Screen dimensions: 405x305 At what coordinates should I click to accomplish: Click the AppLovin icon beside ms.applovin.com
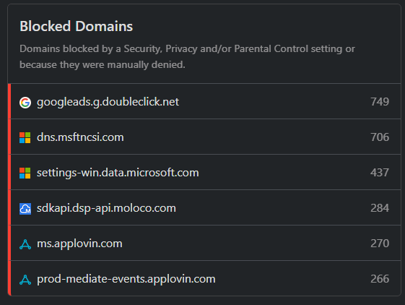click(25, 244)
